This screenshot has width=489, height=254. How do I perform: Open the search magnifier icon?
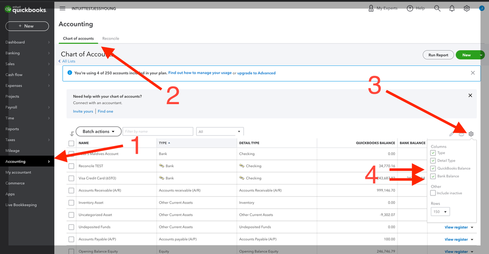437,8
